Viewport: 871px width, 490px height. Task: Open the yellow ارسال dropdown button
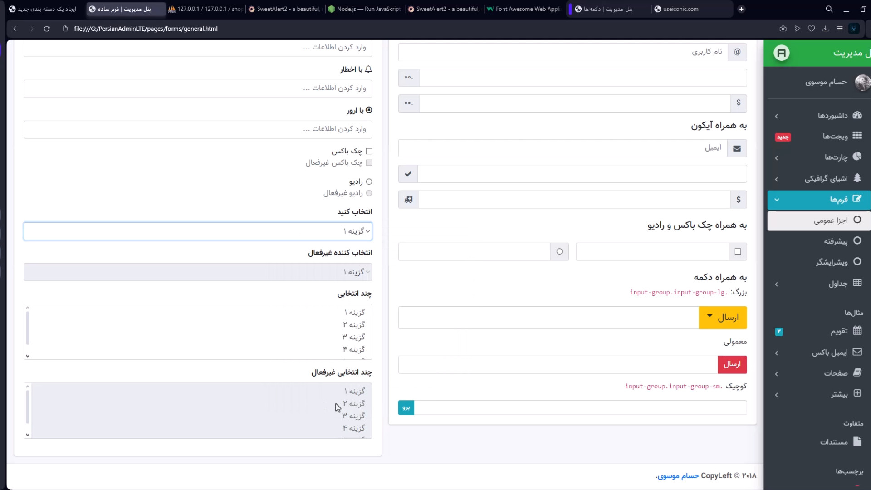(x=723, y=318)
